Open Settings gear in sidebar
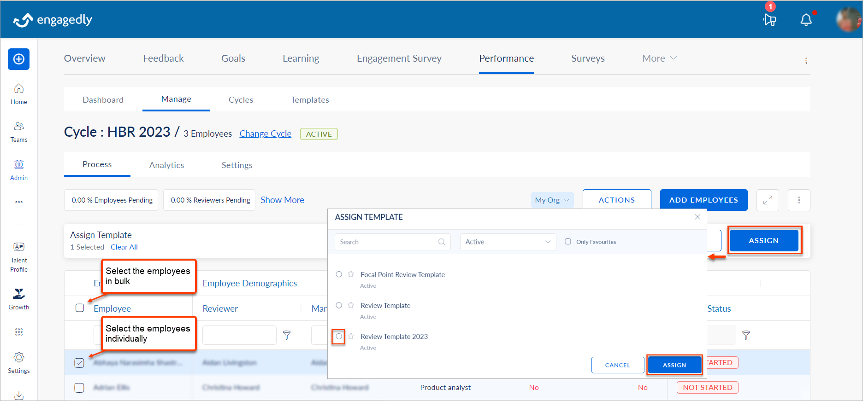This screenshot has height=401, width=863. tap(19, 362)
